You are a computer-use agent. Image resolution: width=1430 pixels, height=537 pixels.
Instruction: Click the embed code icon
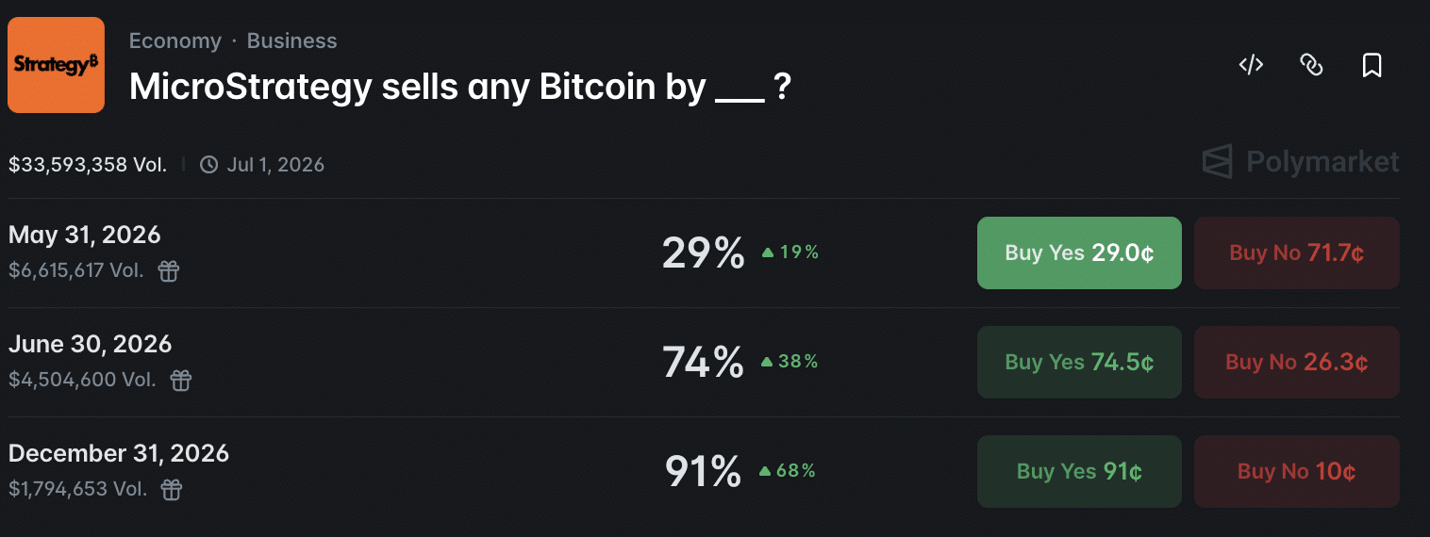[1251, 65]
